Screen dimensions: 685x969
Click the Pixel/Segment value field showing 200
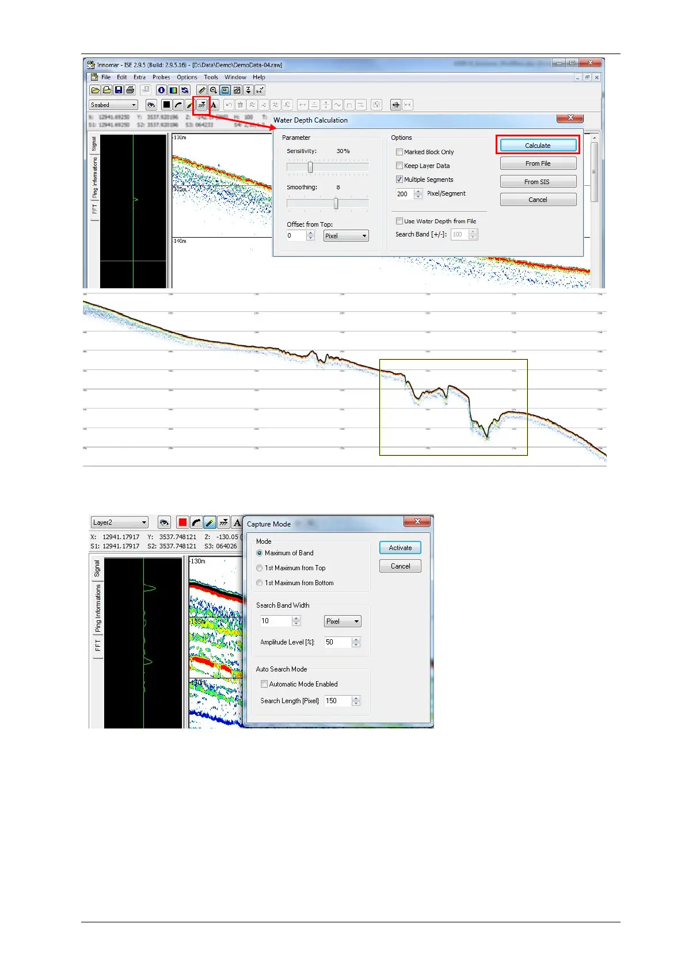click(x=405, y=194)
